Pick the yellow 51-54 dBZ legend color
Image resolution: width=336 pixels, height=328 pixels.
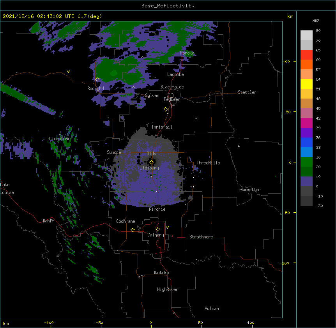pyautogui.click(x=306, y=84)
